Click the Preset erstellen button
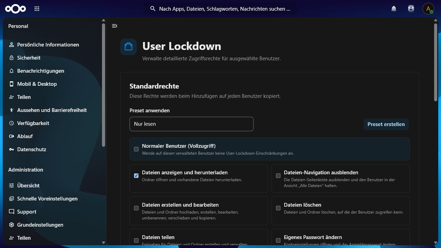Image resolution: width=441 pixels, height=248 pixels. coord(386,124)
